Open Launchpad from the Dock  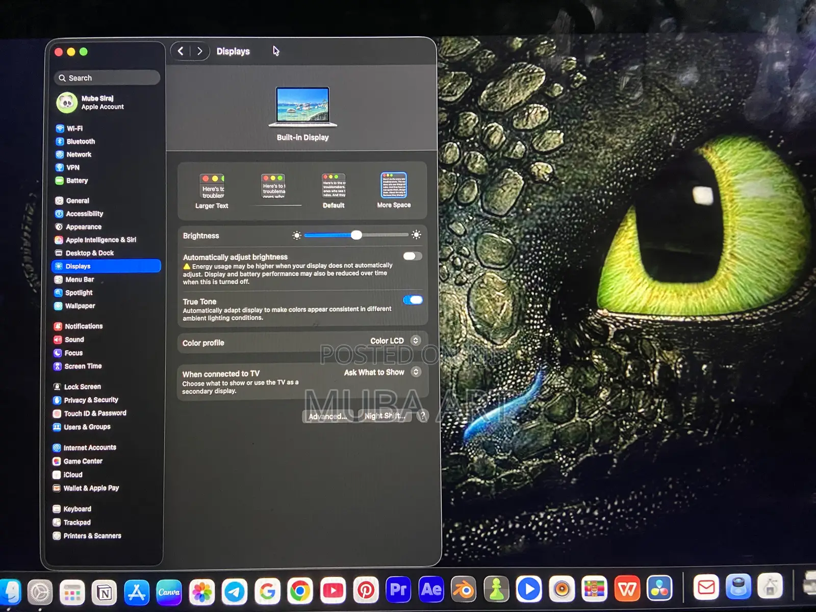pos(72,592)
